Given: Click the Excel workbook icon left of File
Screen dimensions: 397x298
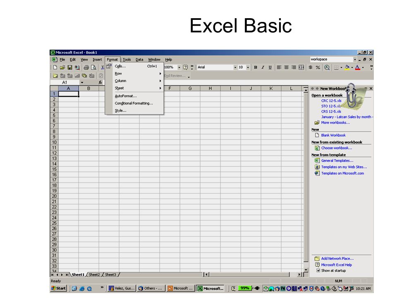Looking at the screenshot, I should 55,60.
